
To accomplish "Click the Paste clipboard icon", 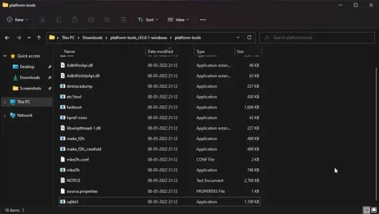I will (75, 20).
